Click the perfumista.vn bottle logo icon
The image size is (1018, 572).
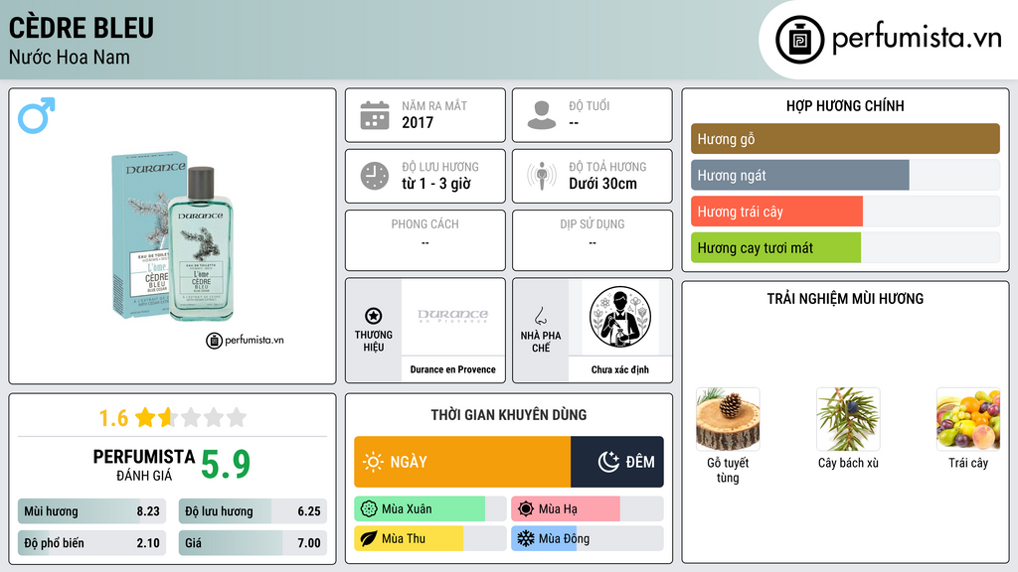pos(799,40)
